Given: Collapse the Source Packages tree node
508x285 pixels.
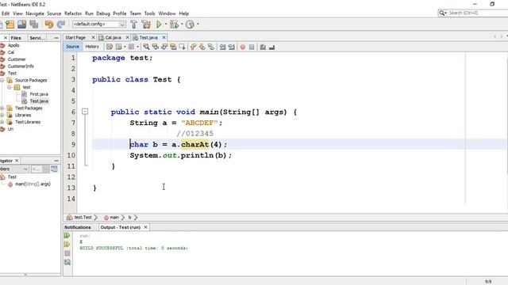Looking at the screenshot, I should tap(2, 80).
